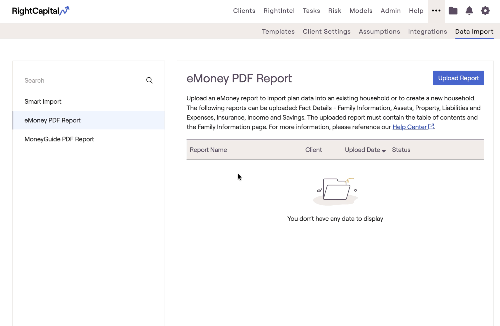This screenshot has height=326, width=500.
Task: Sort by Report Name column header
Action: tap(208, 150)
